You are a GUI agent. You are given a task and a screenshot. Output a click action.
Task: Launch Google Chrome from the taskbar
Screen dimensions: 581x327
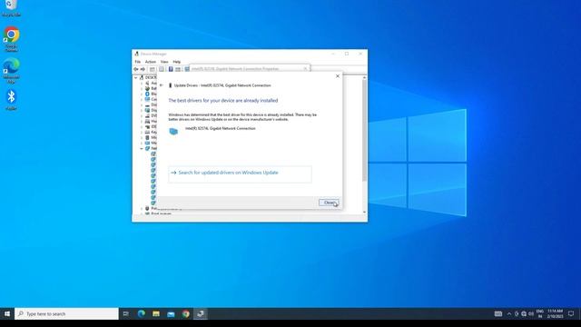click(x=185, y=313)
